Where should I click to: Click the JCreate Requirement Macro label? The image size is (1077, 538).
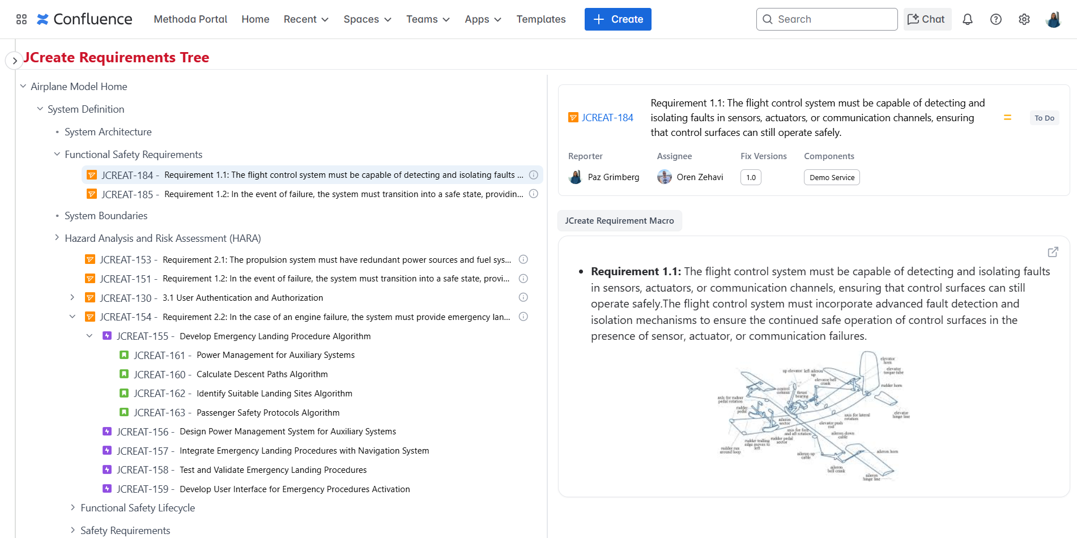click(620, 221)
